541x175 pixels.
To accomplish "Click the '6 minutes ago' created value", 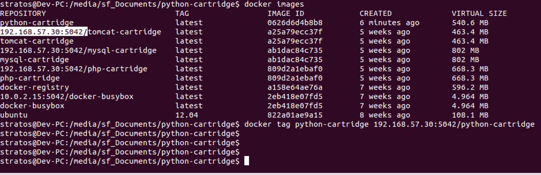I will pyautogui.click(x=389, y=23).
